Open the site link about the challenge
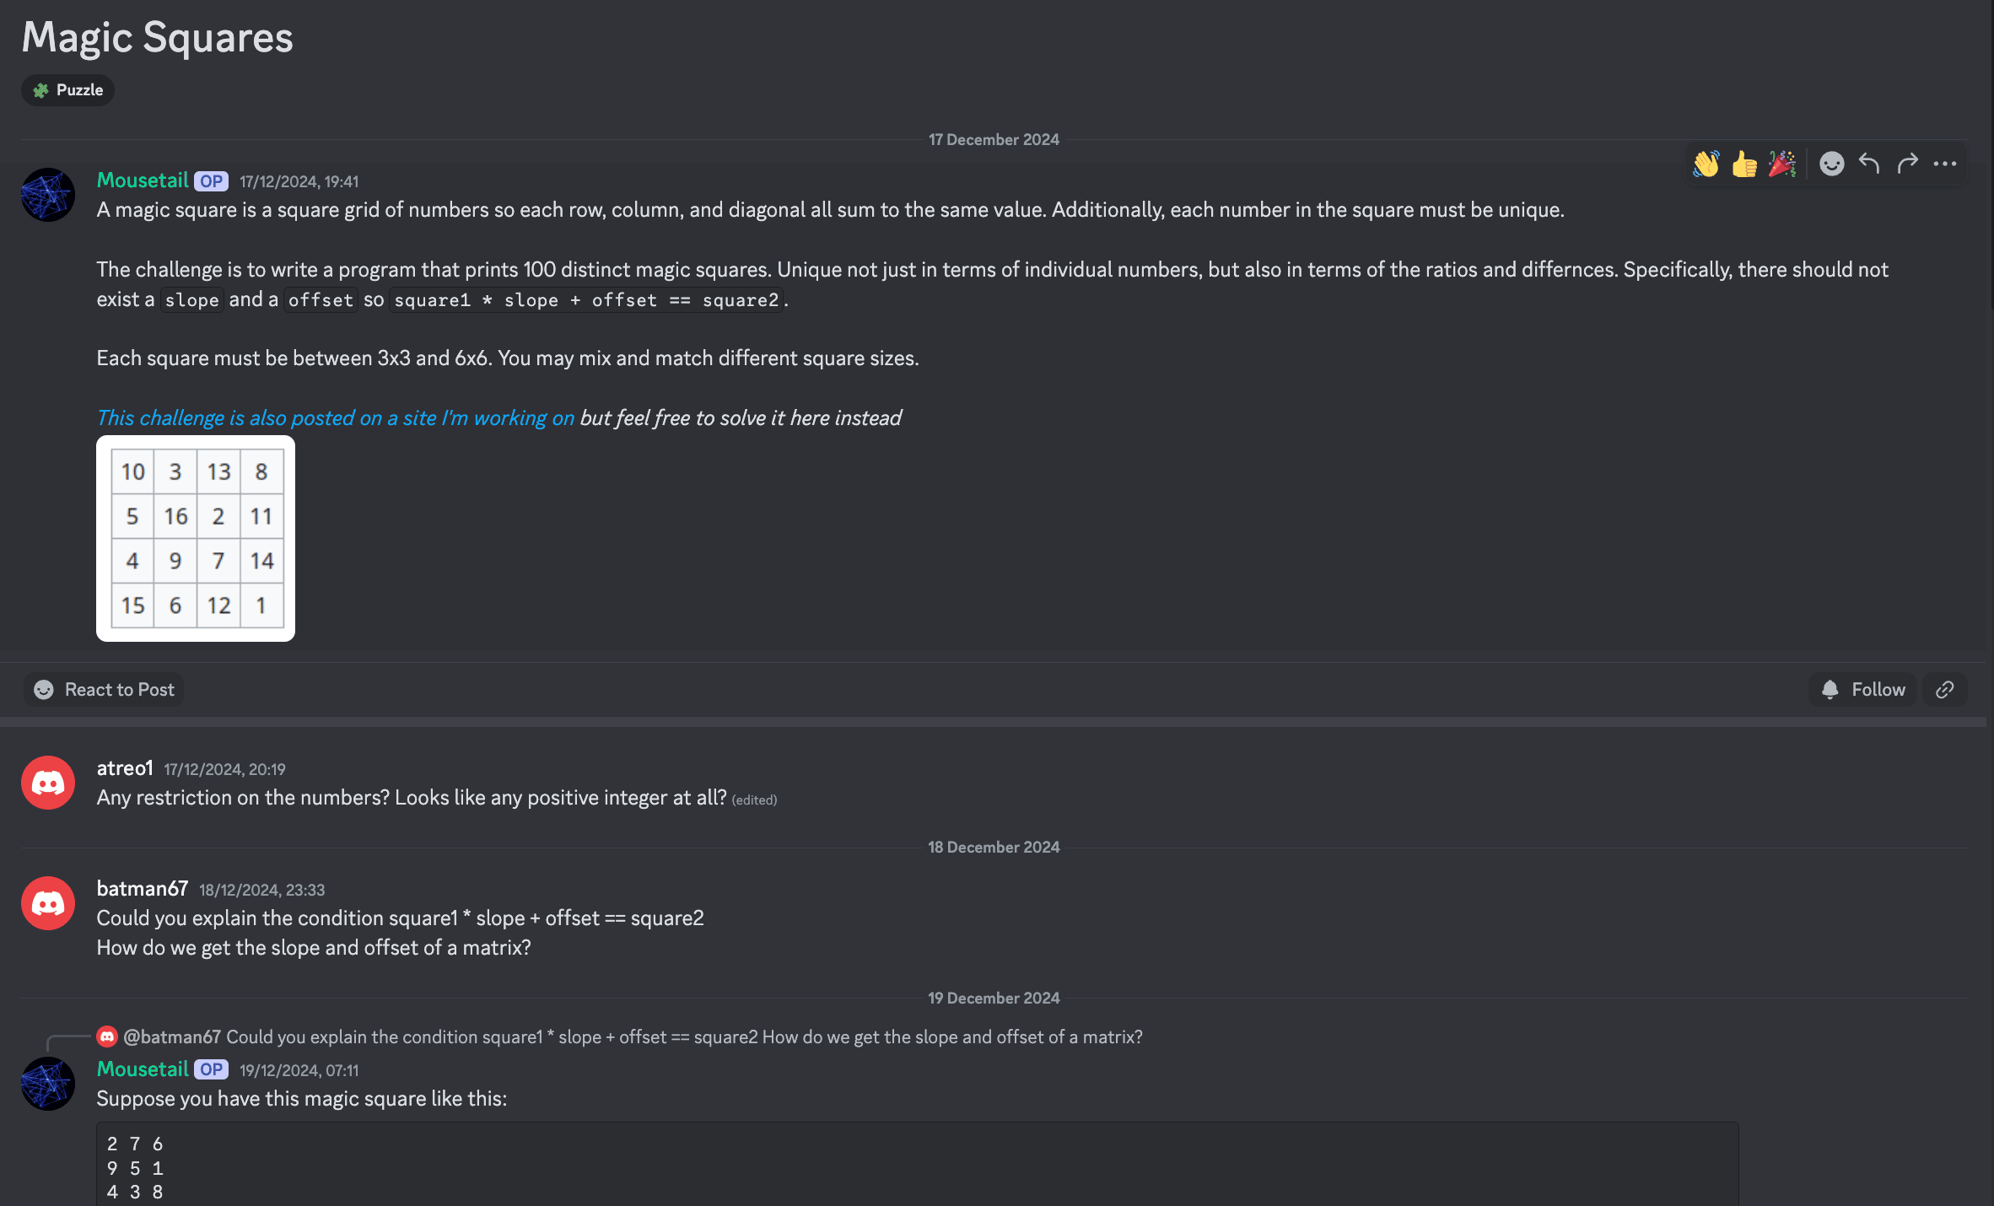 (x=335, y=417)
